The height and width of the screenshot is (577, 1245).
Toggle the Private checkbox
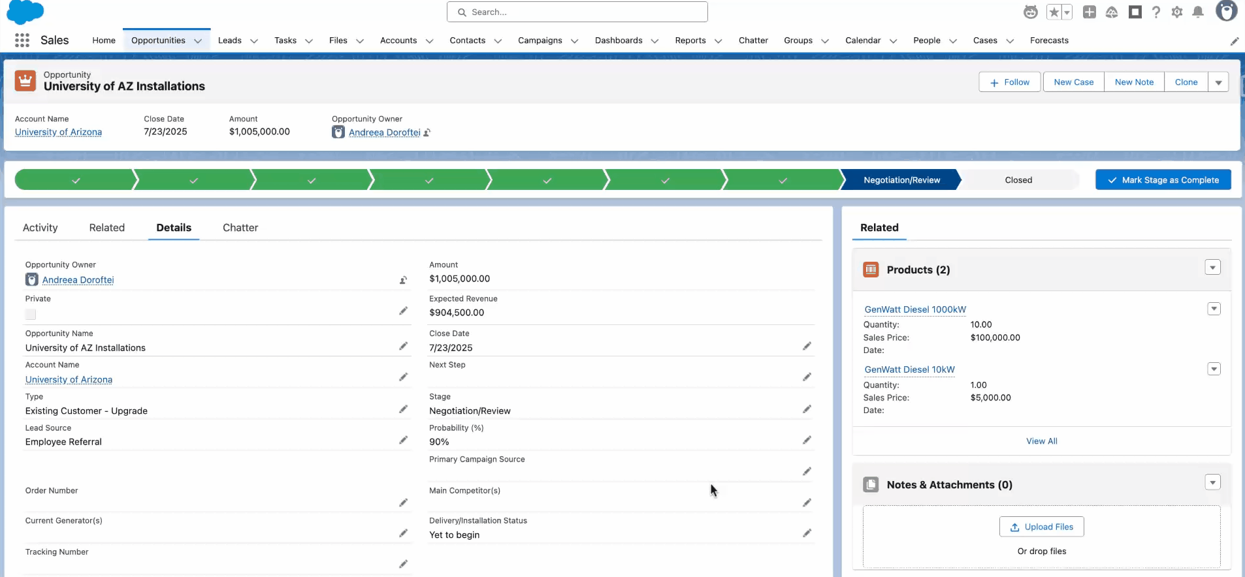coord(31,315)
